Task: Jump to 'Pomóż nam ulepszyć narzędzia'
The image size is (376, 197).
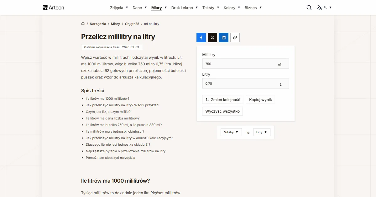Action: coord(111,158)
